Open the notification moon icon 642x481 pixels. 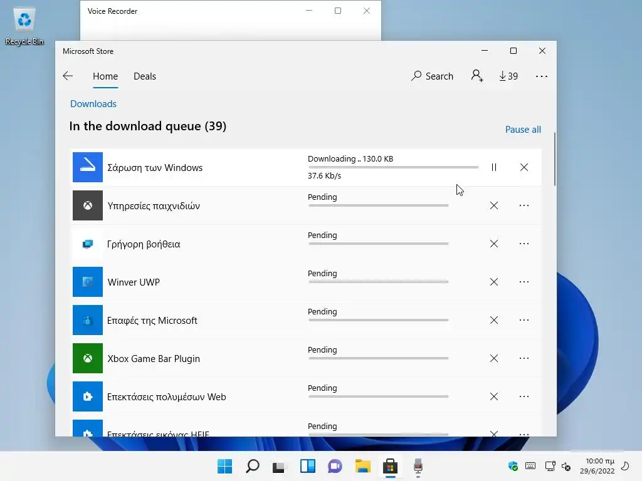[625, 466]
